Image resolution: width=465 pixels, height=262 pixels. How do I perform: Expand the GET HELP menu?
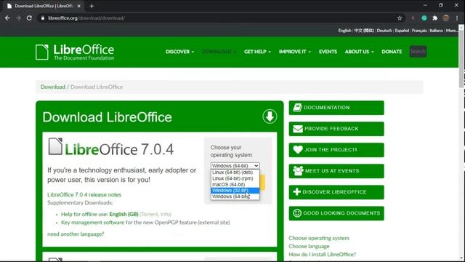[257, 52]
